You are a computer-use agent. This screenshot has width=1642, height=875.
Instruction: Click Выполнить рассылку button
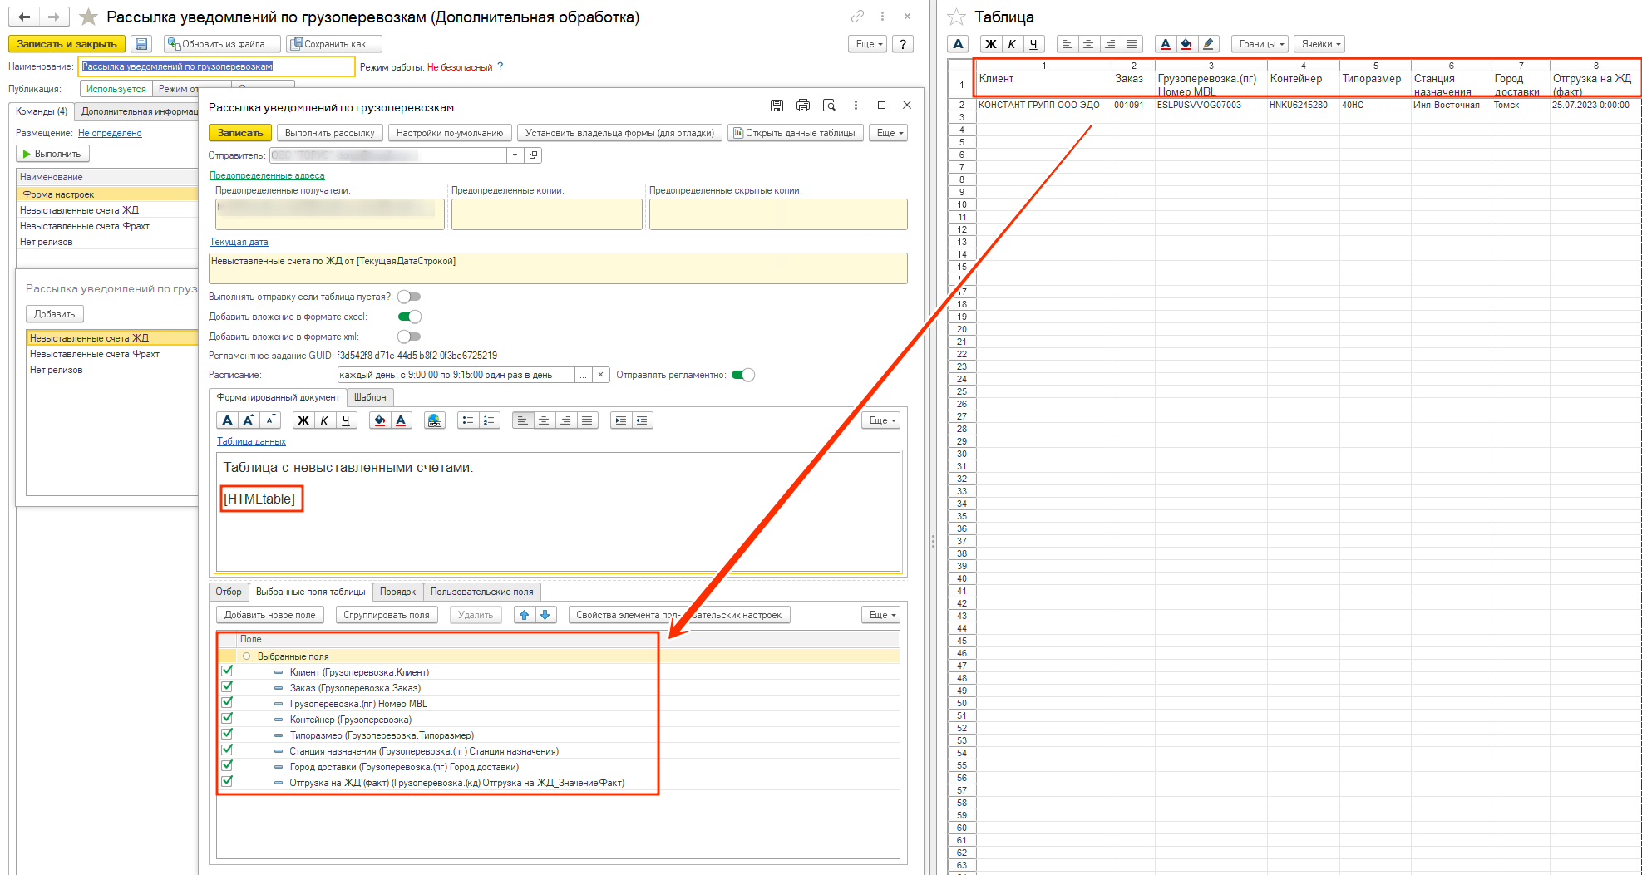pyautogui.click(x=329, y=133)
